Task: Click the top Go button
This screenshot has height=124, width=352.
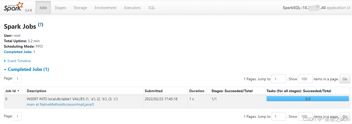Action: click(345, 79)
